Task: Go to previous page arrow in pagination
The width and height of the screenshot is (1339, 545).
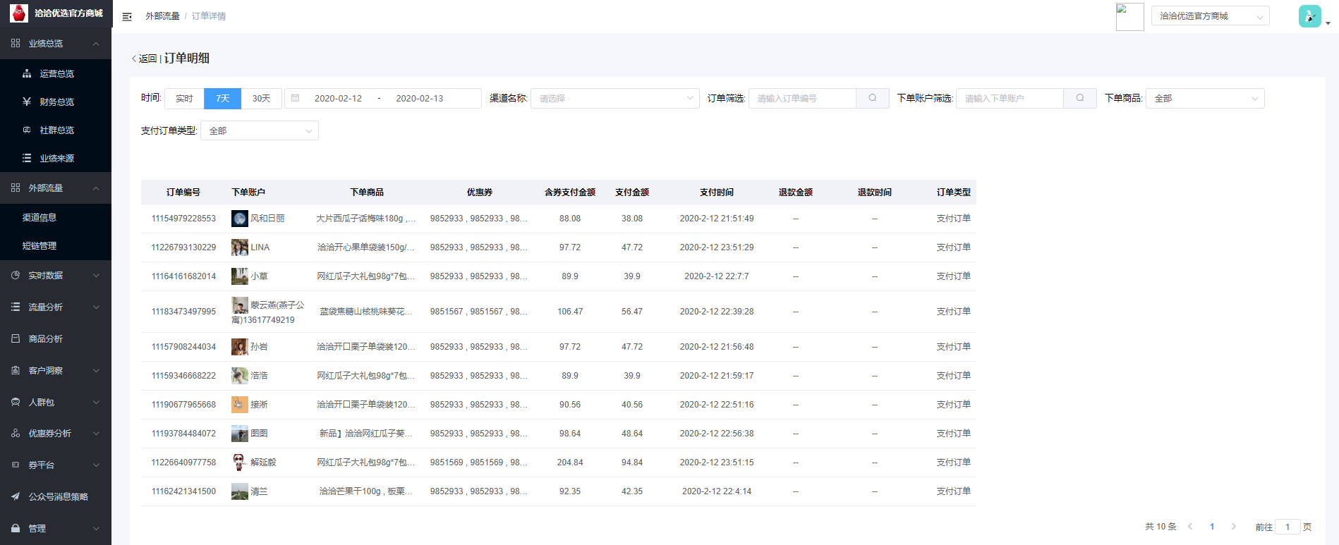Action: coord(1190,527)
